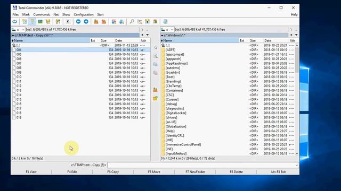Image resolution: width=341 pixels, height=191 pixels.
Task: Open left panel directory history arrow
Action: (148, 35)
